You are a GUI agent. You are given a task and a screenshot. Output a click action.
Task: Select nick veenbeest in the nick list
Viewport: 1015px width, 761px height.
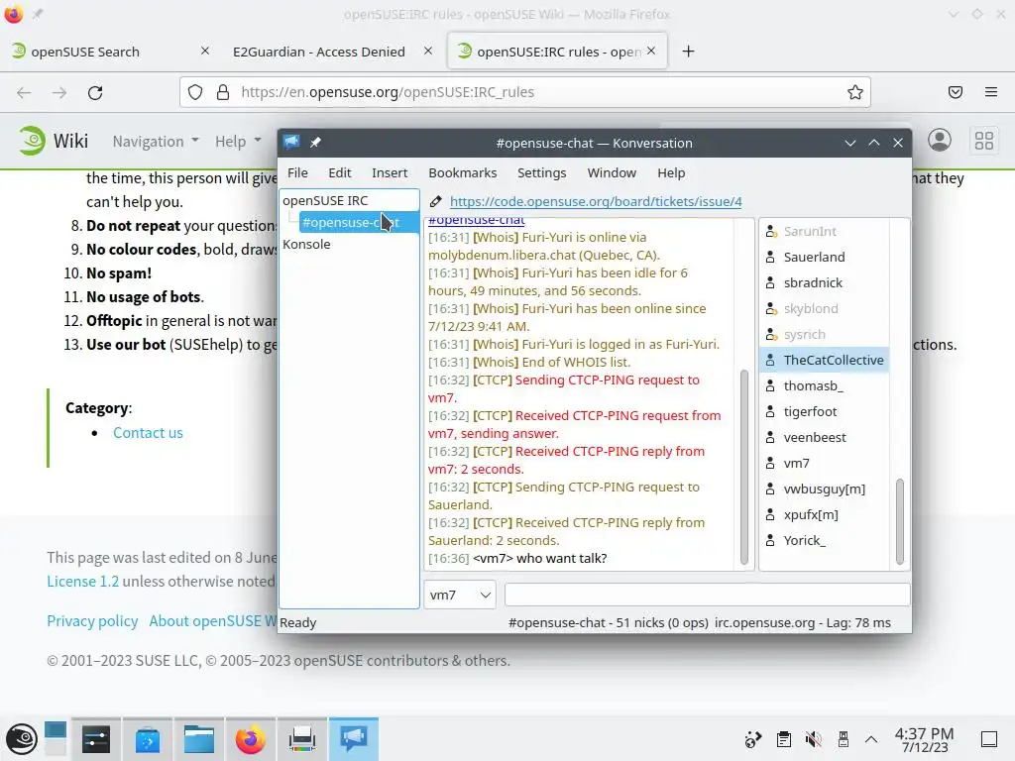(x=824, y=437)
